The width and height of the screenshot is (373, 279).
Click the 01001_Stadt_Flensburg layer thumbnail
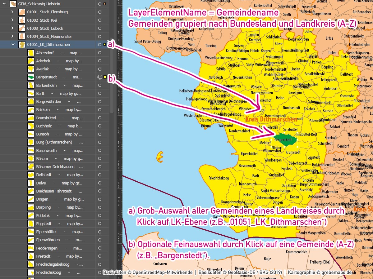[22, 12]
